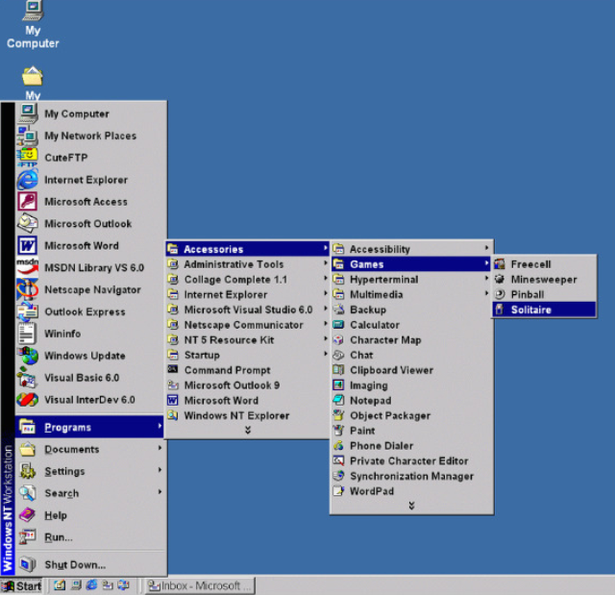The image size is (615, 595).
Task: Click the Solitaire card icon
Action: [499, 309]
